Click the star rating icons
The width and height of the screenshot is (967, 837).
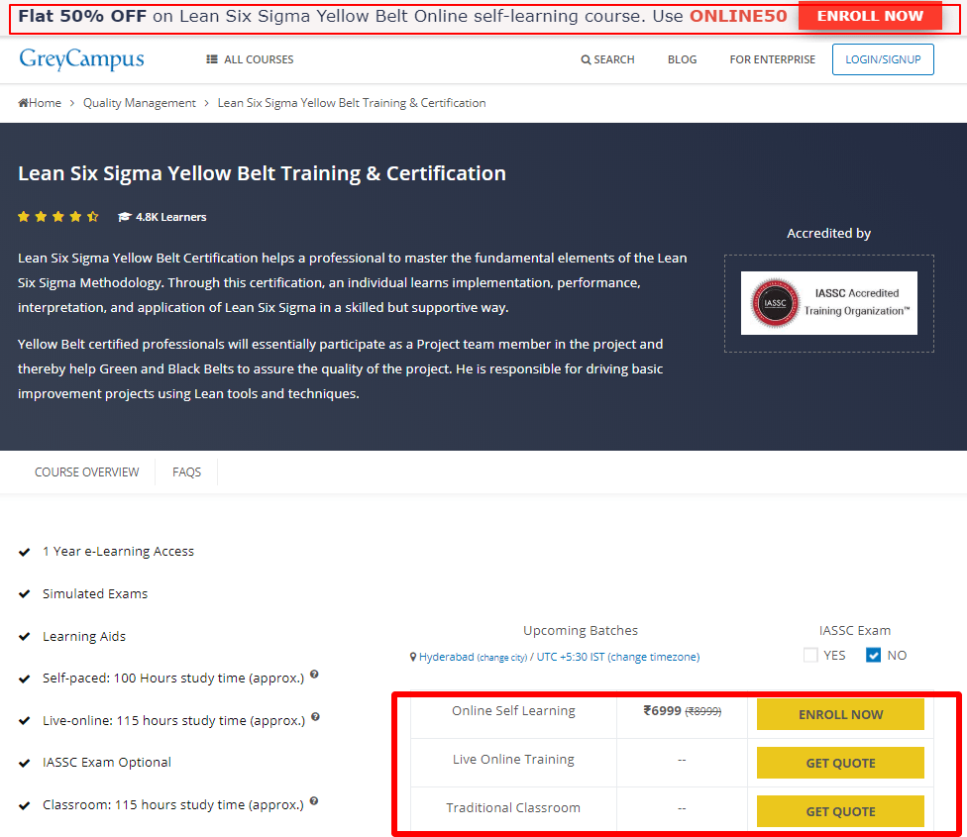pos(58,216)
